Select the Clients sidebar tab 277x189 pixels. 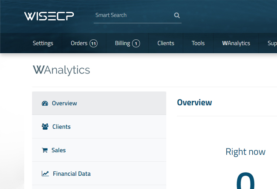click(x=99, y=127)
